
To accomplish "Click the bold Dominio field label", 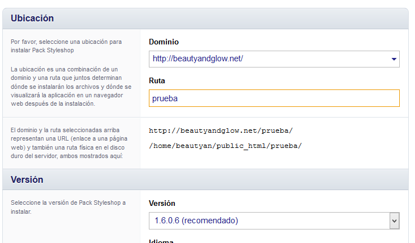I will (164, 42).
